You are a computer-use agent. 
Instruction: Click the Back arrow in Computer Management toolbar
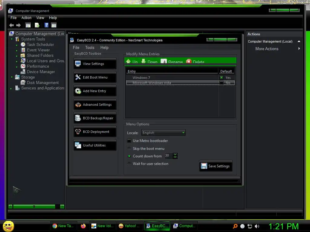(12, 25)
